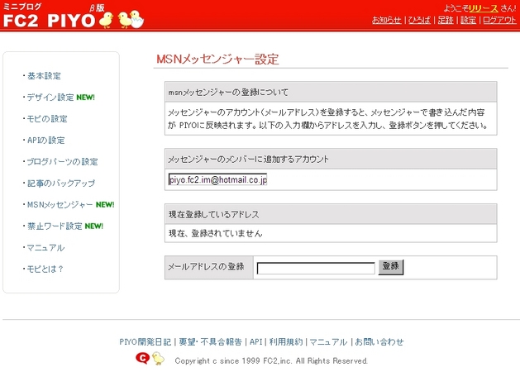
Task: Open お知らせ in the top navigation
Action: 387,20
